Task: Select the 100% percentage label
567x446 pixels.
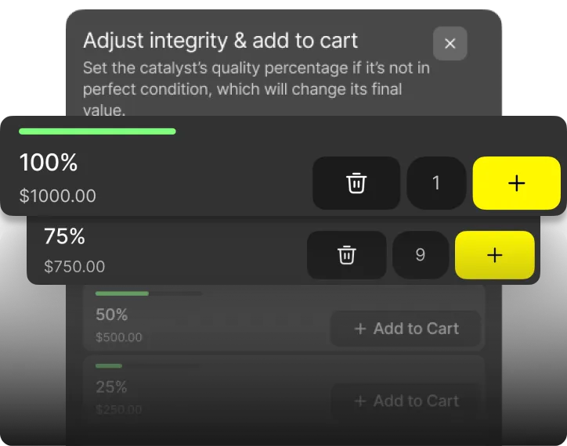Action: (x=48, y=162)
